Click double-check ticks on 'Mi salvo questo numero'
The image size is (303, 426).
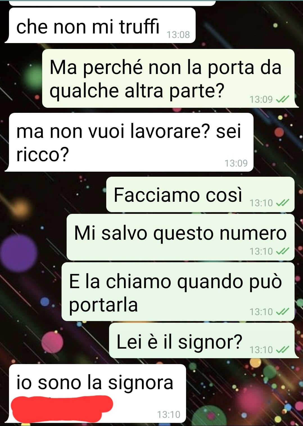pyautogui.click(x=282, y=251)
